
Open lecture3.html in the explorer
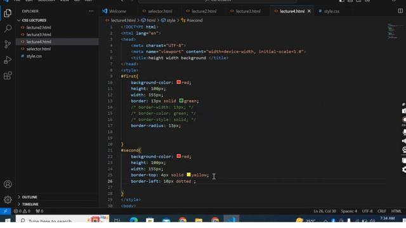coord(39,35)
